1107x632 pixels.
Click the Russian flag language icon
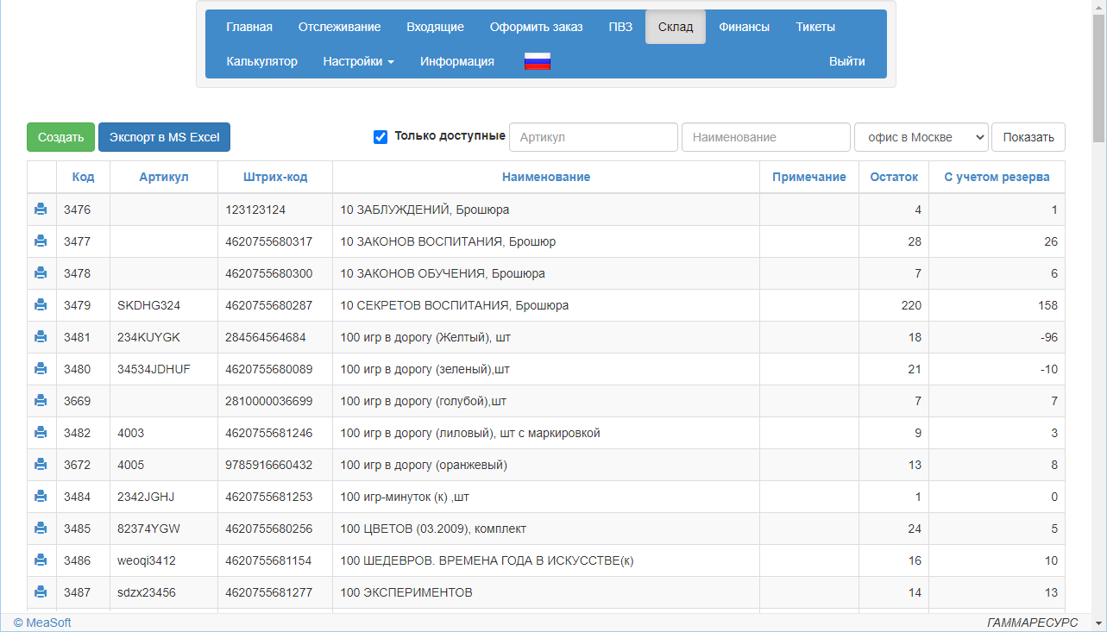coord(538,61)
